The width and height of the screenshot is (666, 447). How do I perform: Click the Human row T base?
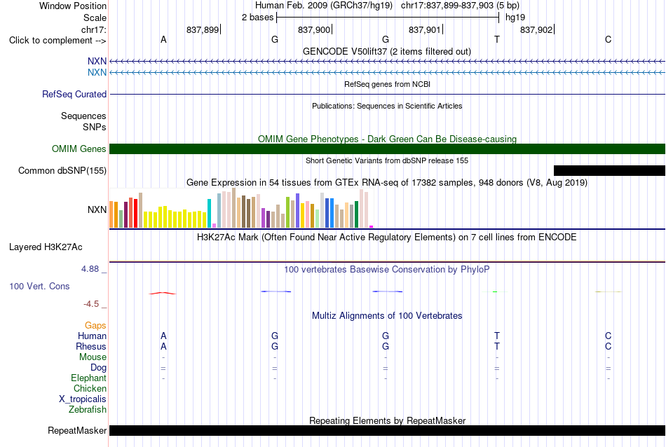click(x=497, y=336)
